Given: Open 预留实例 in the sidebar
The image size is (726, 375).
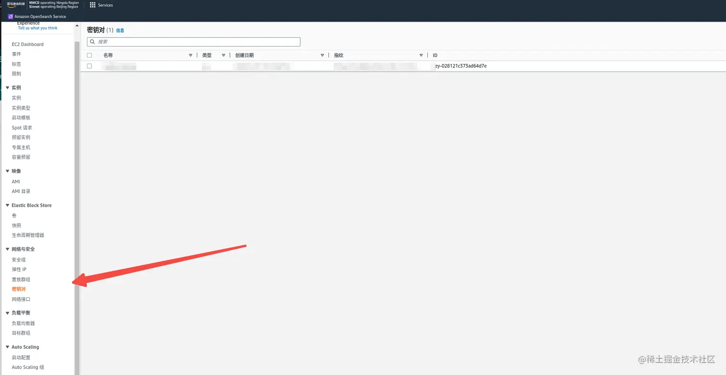Looking at the screenshot, I should pyautogui.click(x=21, y=137).
